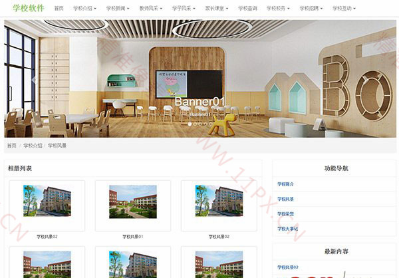Select the second carousel indicator dot
Viewport: 399px width, 278px height.
[x=195, y=124]
